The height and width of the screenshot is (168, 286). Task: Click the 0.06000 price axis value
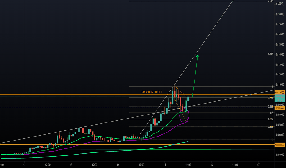tap(280, 135)
